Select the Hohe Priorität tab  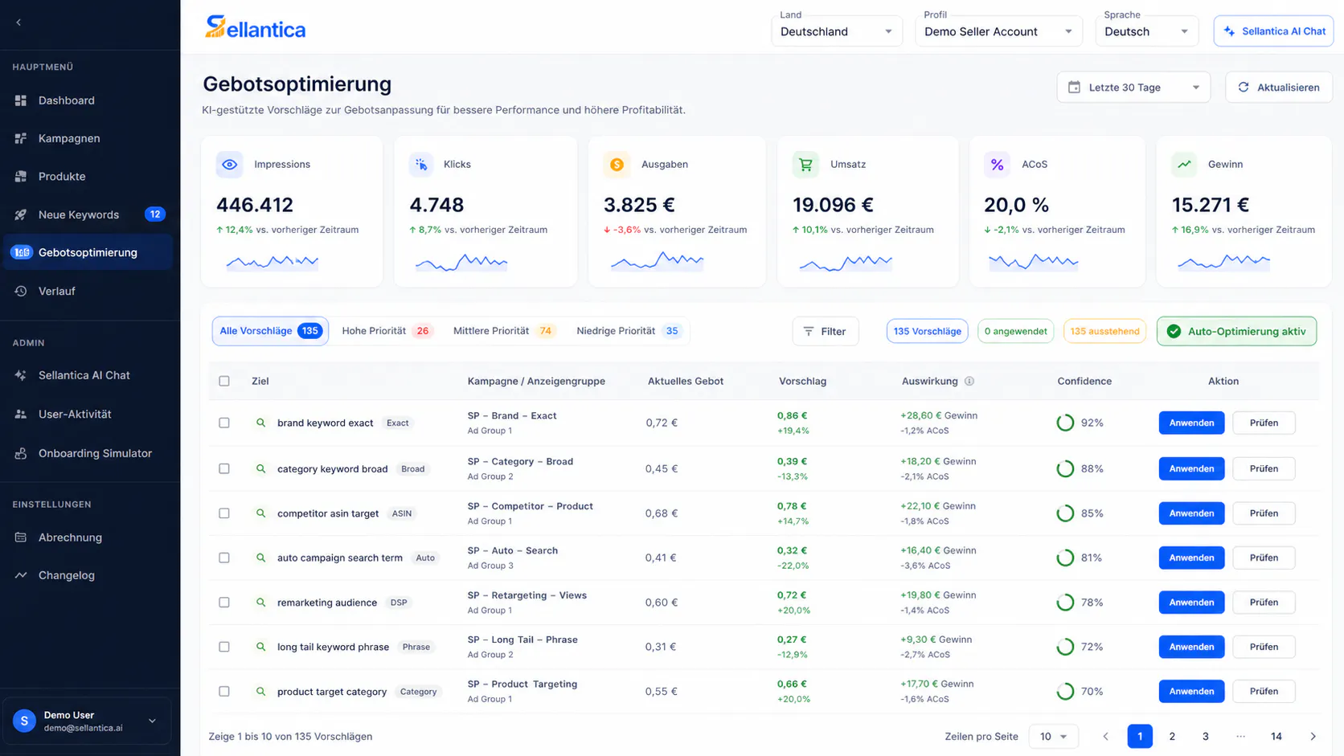point(387,331)
